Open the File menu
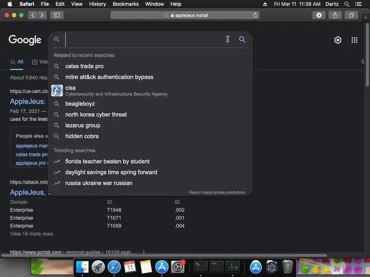 click(45, 4)
